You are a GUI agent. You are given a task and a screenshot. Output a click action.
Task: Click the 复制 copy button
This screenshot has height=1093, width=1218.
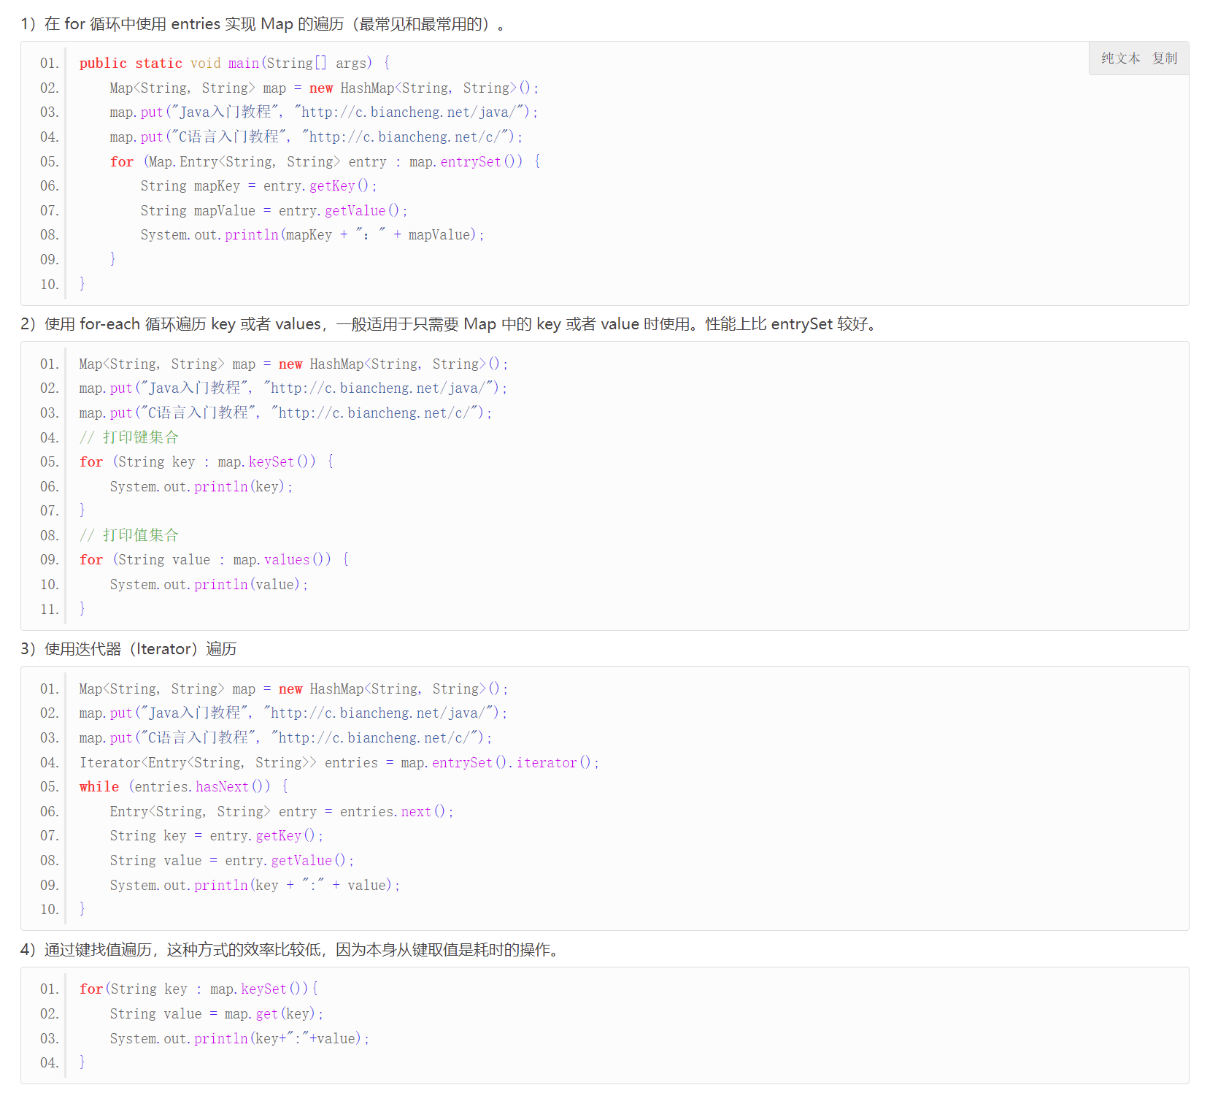pyautogui.click(x=1165, y=58)
